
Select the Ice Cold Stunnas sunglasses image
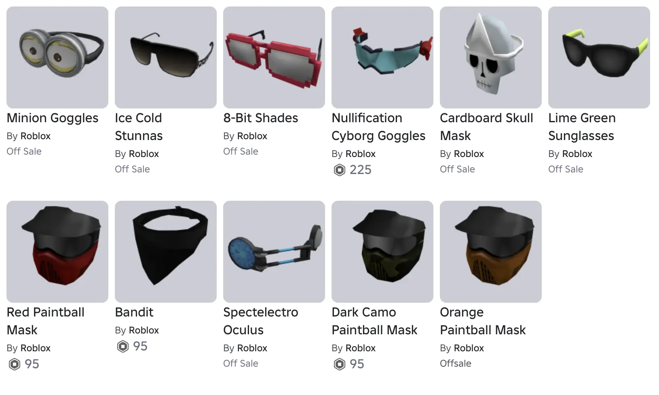[166, 57]
